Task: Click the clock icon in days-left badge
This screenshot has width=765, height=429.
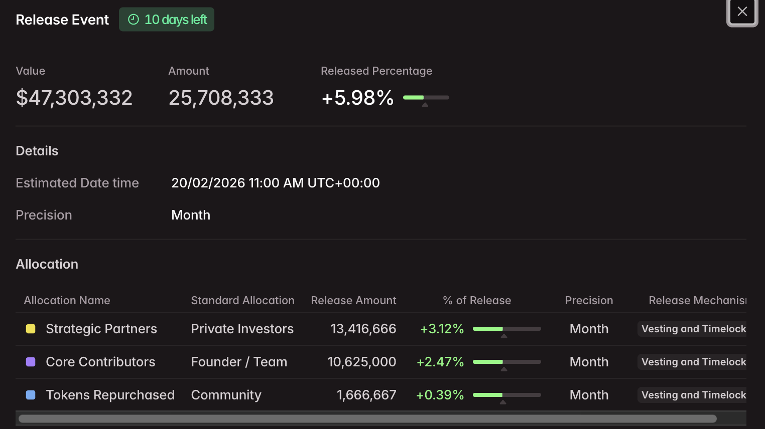Action: click(134, 20)
